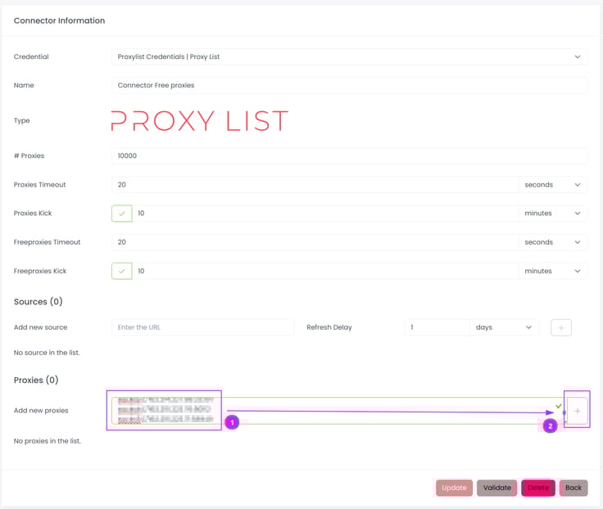Screen dimensions: 603x509
Task: Toggle the Proxies Kick checkbox
Action: click(122, 214)
